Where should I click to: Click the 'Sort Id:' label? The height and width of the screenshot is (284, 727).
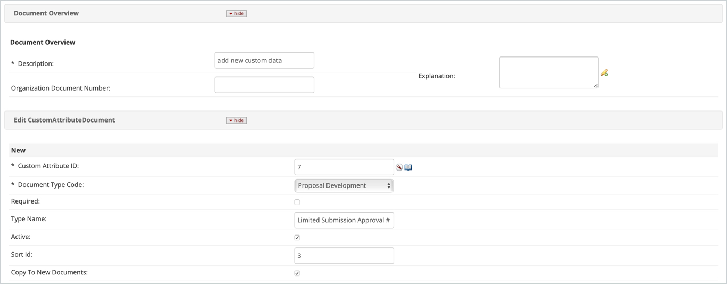pos(22,255)
